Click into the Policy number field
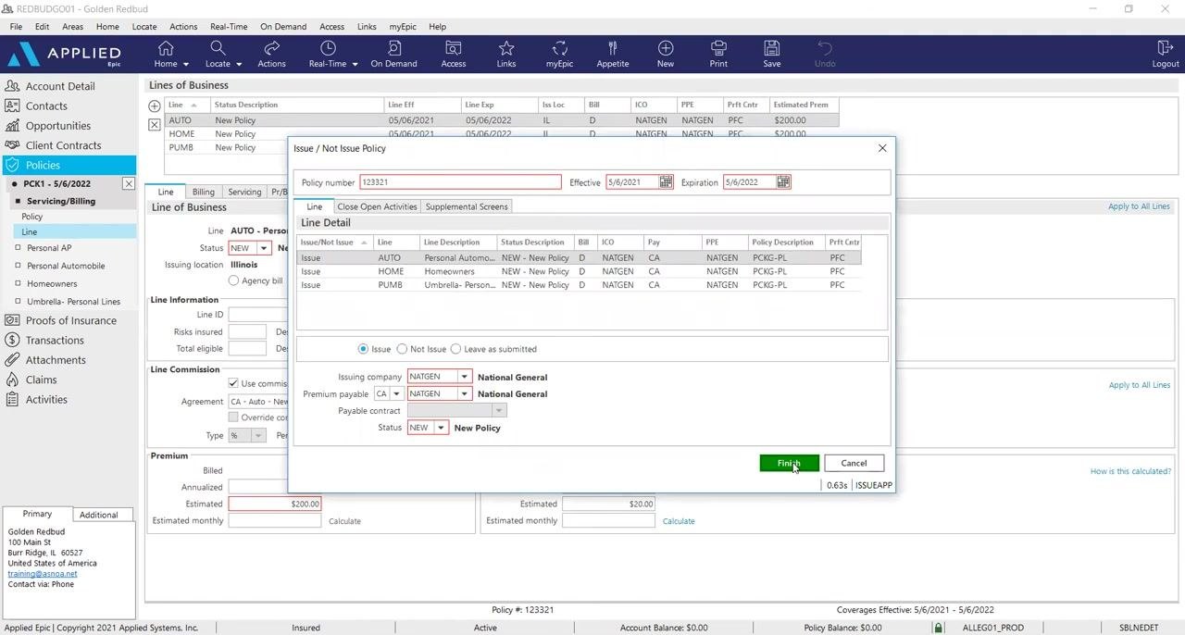 click(460, 182)
